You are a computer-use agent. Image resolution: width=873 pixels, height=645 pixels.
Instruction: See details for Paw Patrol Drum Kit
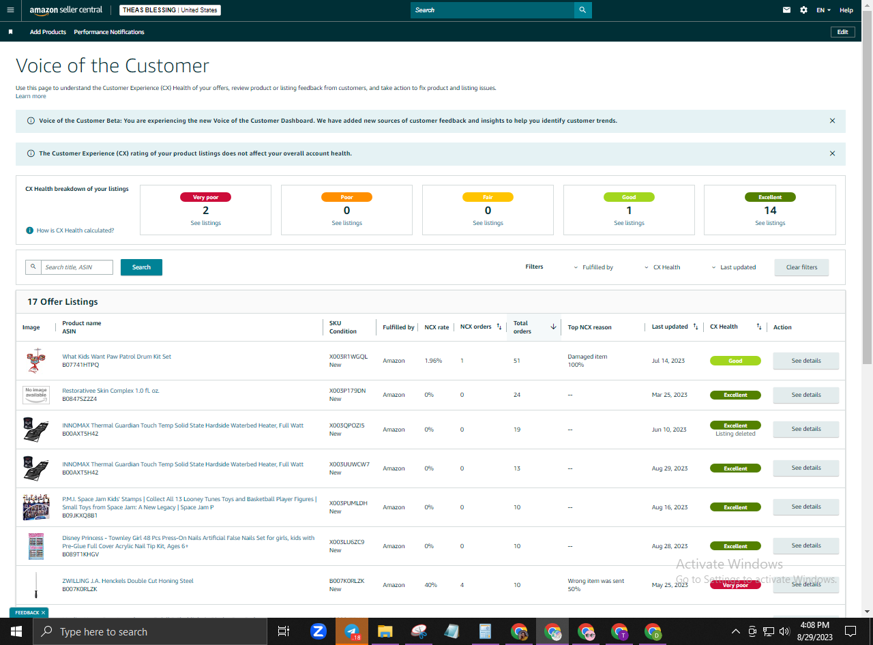point(805,361)
